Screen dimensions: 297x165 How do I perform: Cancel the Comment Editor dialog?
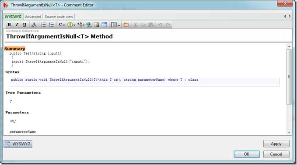[276, 154]
